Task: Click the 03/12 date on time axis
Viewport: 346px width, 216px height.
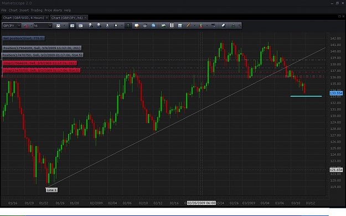Action: click(310, 203)
